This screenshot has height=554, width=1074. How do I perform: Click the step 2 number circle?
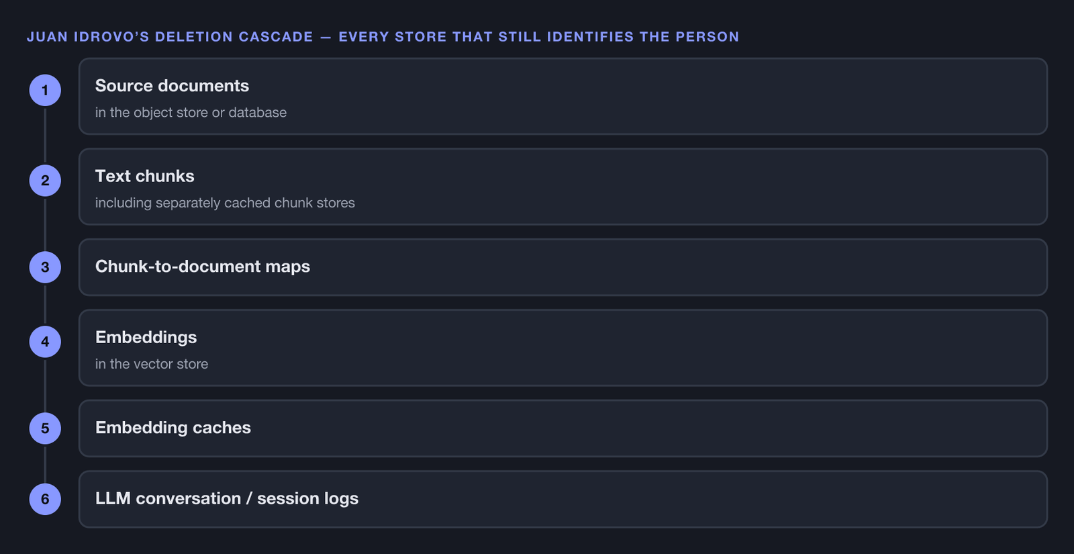[x=45, y=181]
